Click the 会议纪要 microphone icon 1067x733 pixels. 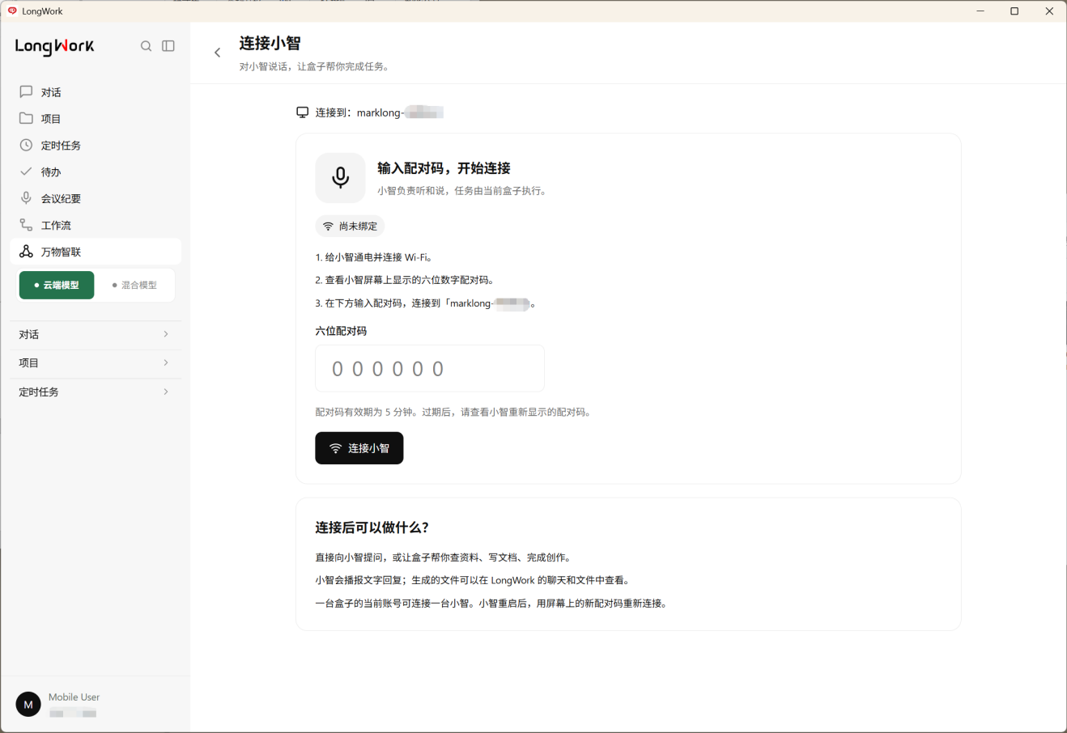(26, 198)
